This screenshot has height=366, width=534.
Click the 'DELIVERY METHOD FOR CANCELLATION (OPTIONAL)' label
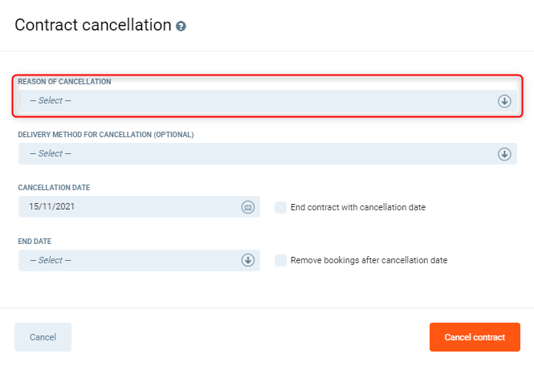click(106, 135)
